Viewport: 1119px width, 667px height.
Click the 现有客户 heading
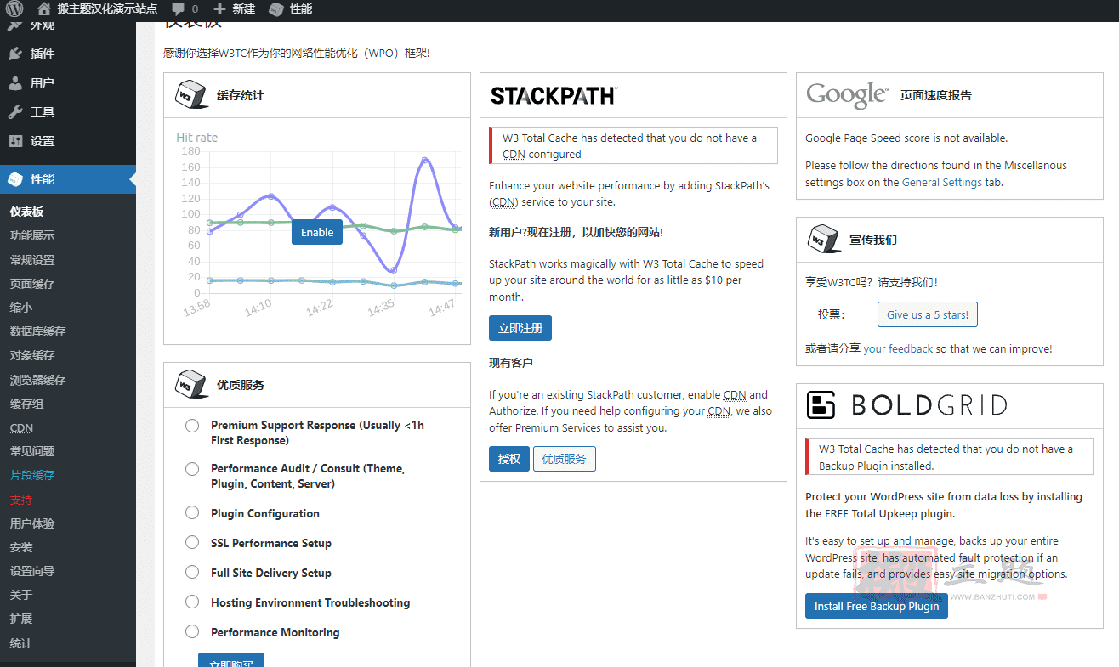(x=511, y=363)
